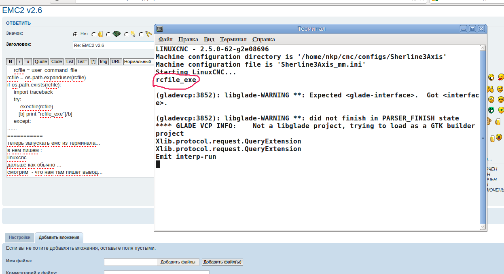
Task: Click the 'Имя файла' file name field
Action: (x=131, y=262)
